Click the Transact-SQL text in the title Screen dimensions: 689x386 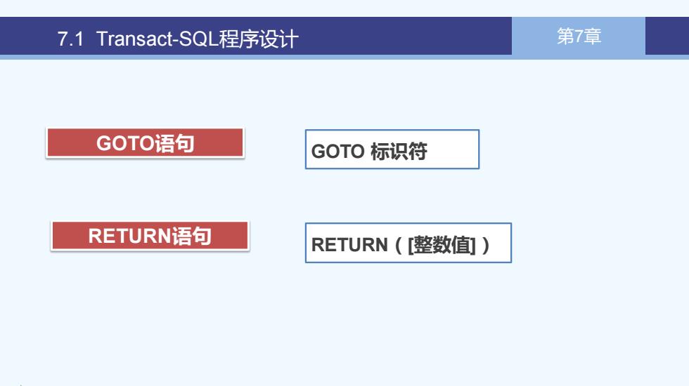157,39
